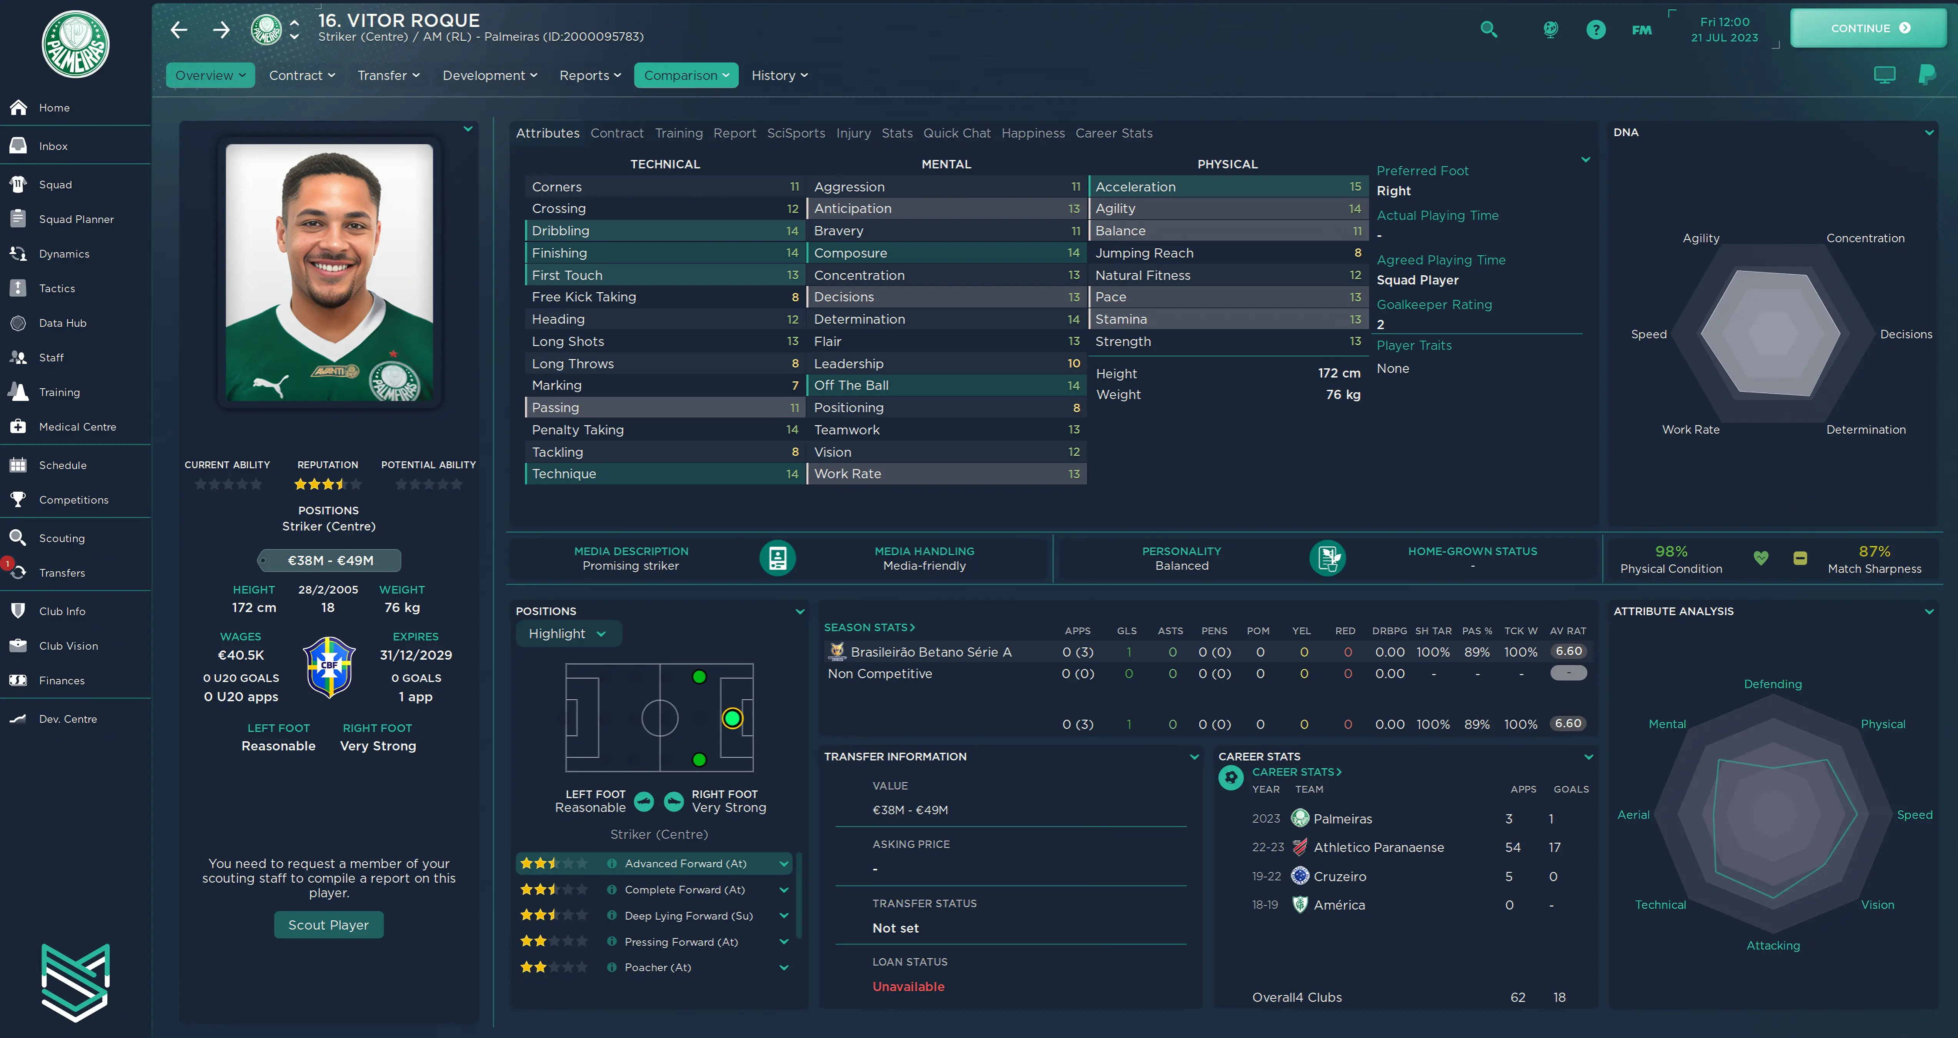Toggle the Comparison tab button

click(686, 75)
